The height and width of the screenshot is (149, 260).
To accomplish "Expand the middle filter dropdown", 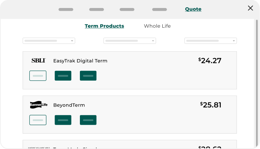I will coord(130,41).
